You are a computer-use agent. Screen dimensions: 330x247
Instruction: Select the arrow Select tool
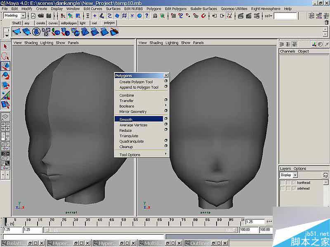(6, 47)
